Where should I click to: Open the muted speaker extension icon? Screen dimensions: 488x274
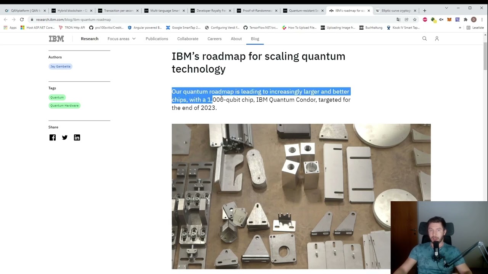click(441, 19)
